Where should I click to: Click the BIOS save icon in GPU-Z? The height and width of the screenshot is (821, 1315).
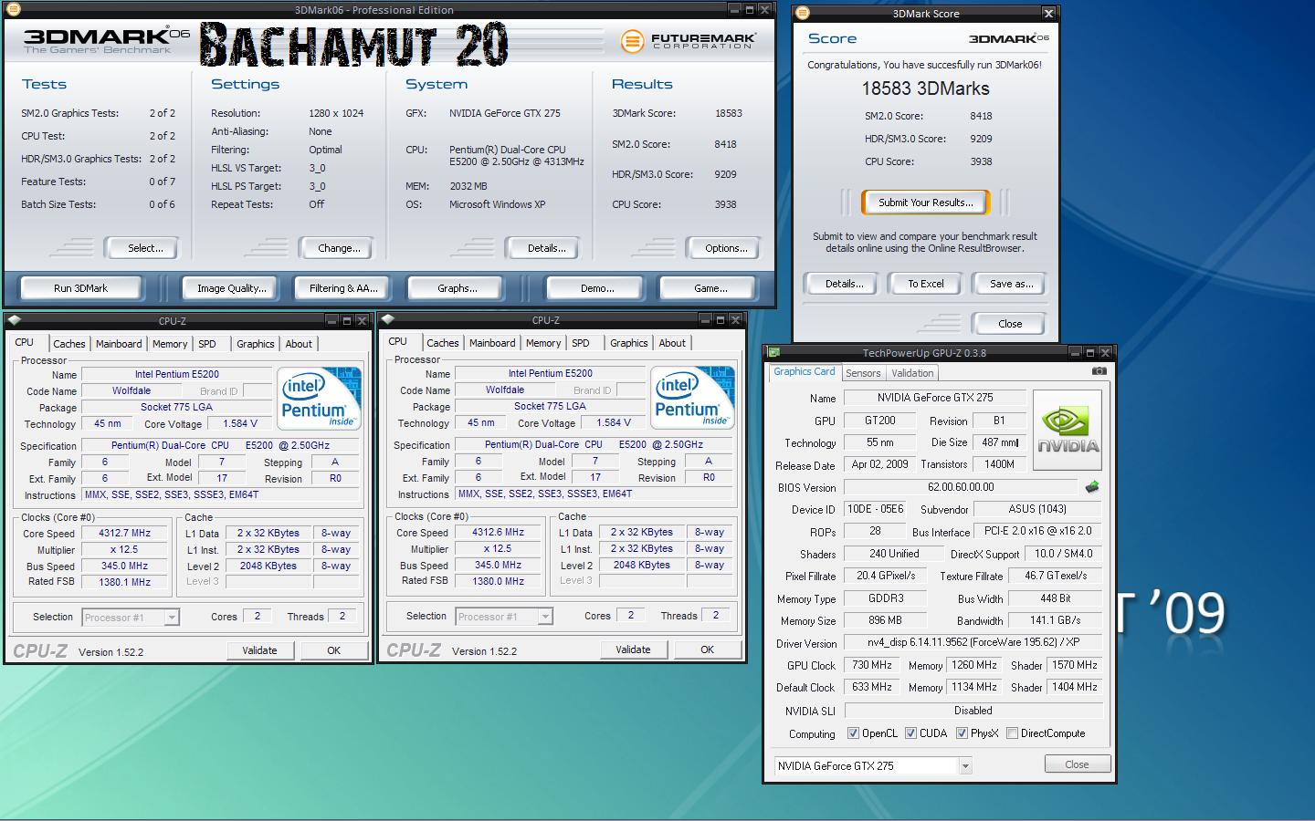click(x=1091, y=487)
